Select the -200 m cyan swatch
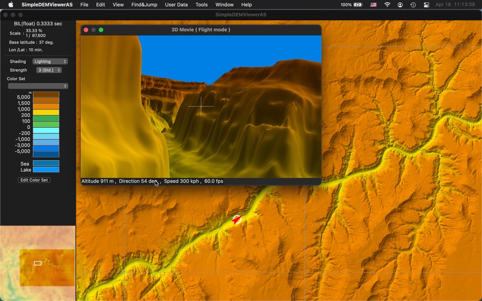 point(46,130)
